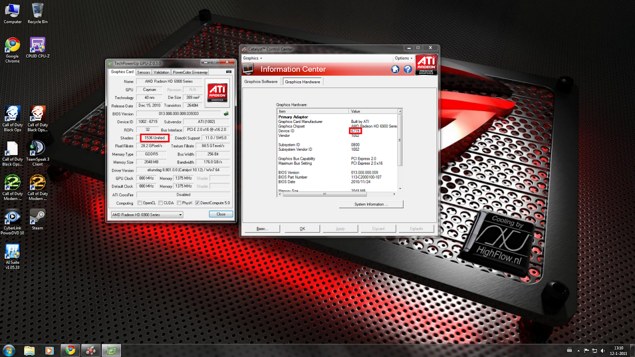Open Windows Explorer from the taskbar
The width and height of the screenshot is (635, 357).
(30, 351)
